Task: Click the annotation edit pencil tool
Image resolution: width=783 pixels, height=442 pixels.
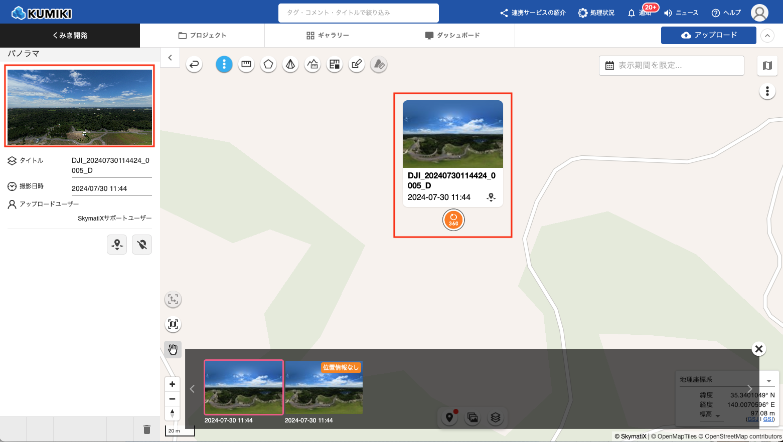Action: pos(357,64)
